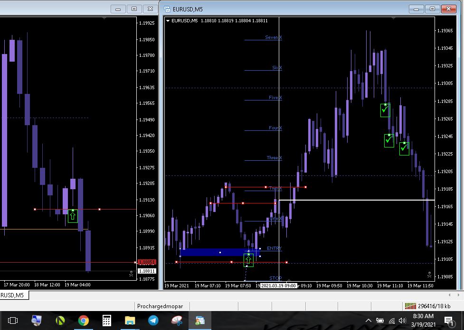Select green up-arrow marker in left chart
The height and width of the screenshot is (330, 464).
tap(73, 216)
